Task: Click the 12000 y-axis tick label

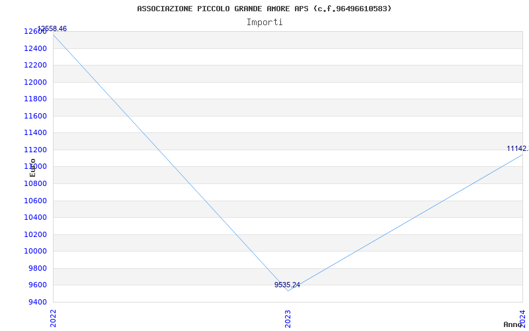Action: tap(35, 82)
